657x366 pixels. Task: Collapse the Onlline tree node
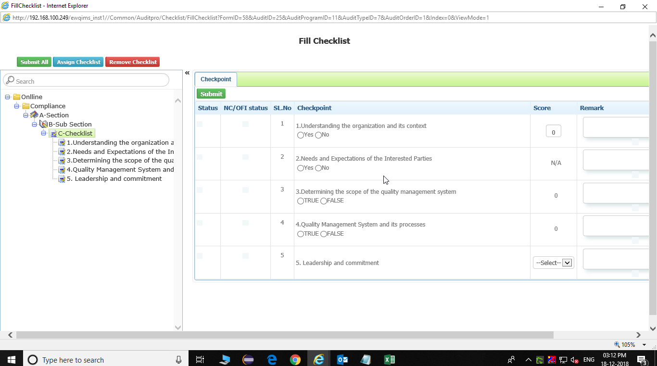8,97
